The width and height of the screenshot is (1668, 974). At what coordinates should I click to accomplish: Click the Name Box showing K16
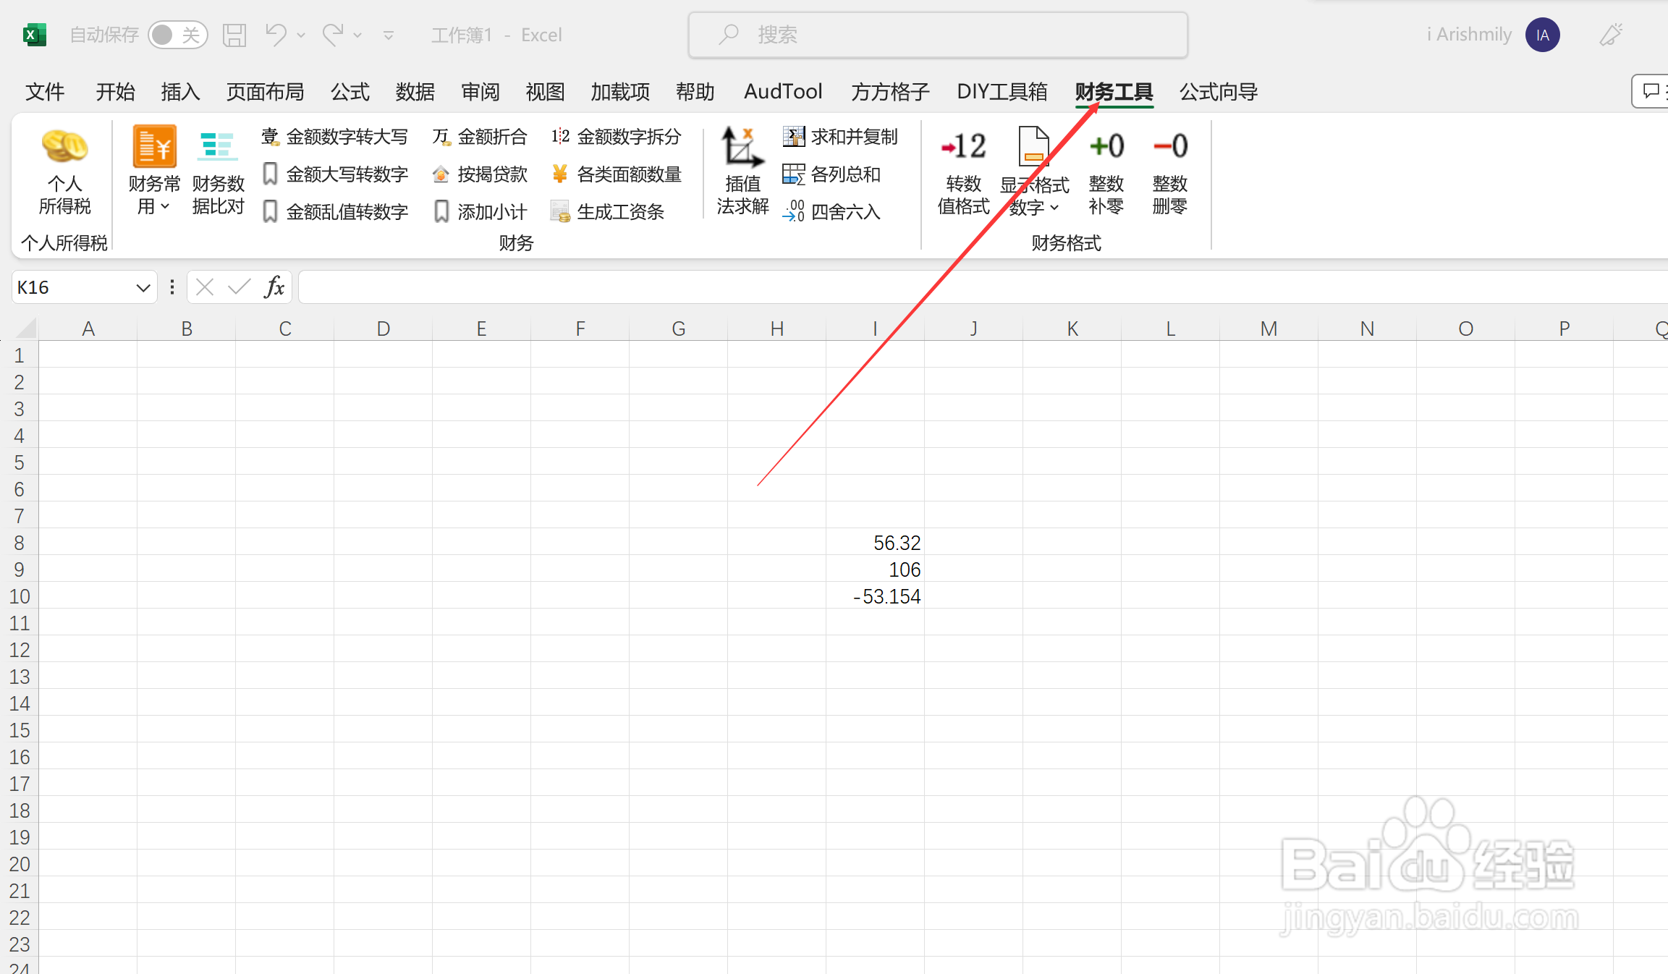pos(72,288)
